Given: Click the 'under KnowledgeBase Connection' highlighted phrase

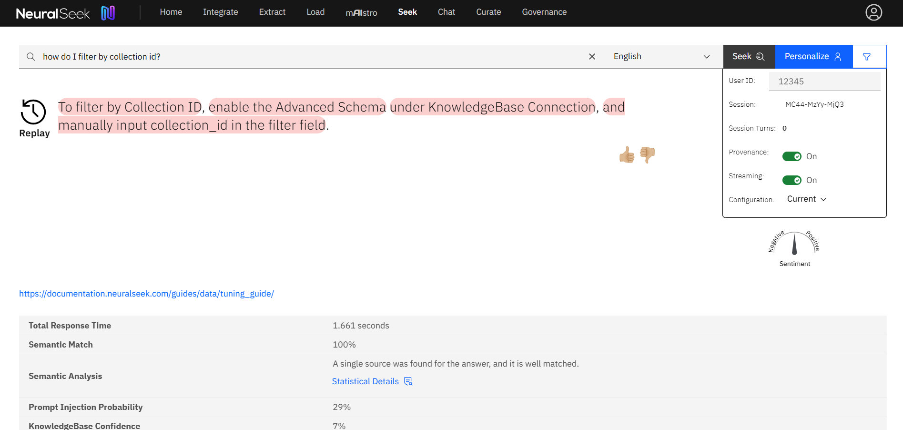Looking at the screenshot, I should [493, 107].
